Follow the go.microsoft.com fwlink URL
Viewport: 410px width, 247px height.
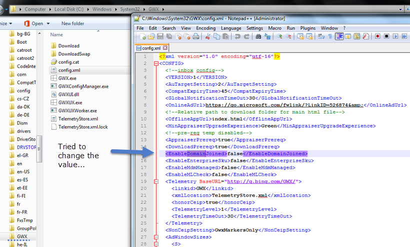pyautogui.click(x=284, y=105)
